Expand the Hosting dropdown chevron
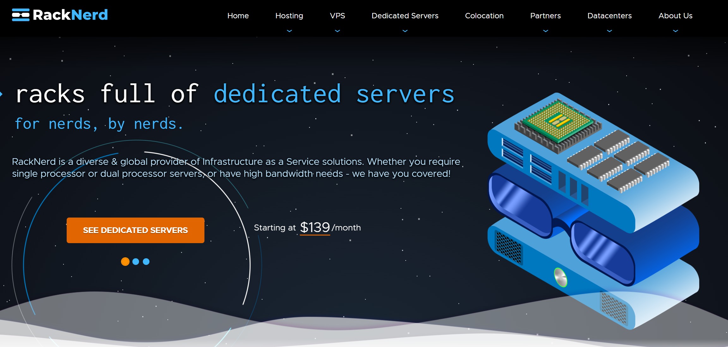Viewport: 728px width, 347px height. (289, 31)
